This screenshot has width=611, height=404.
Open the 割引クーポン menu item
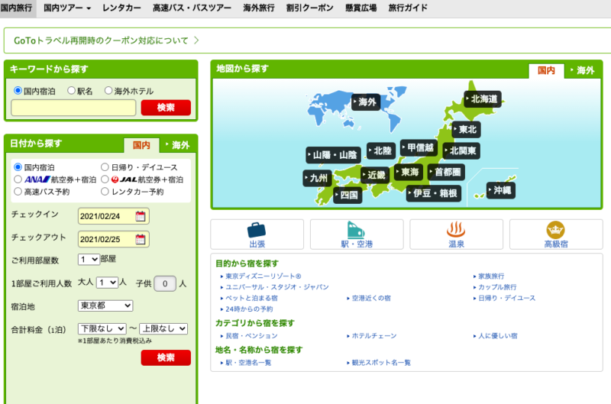pos(310,8)
